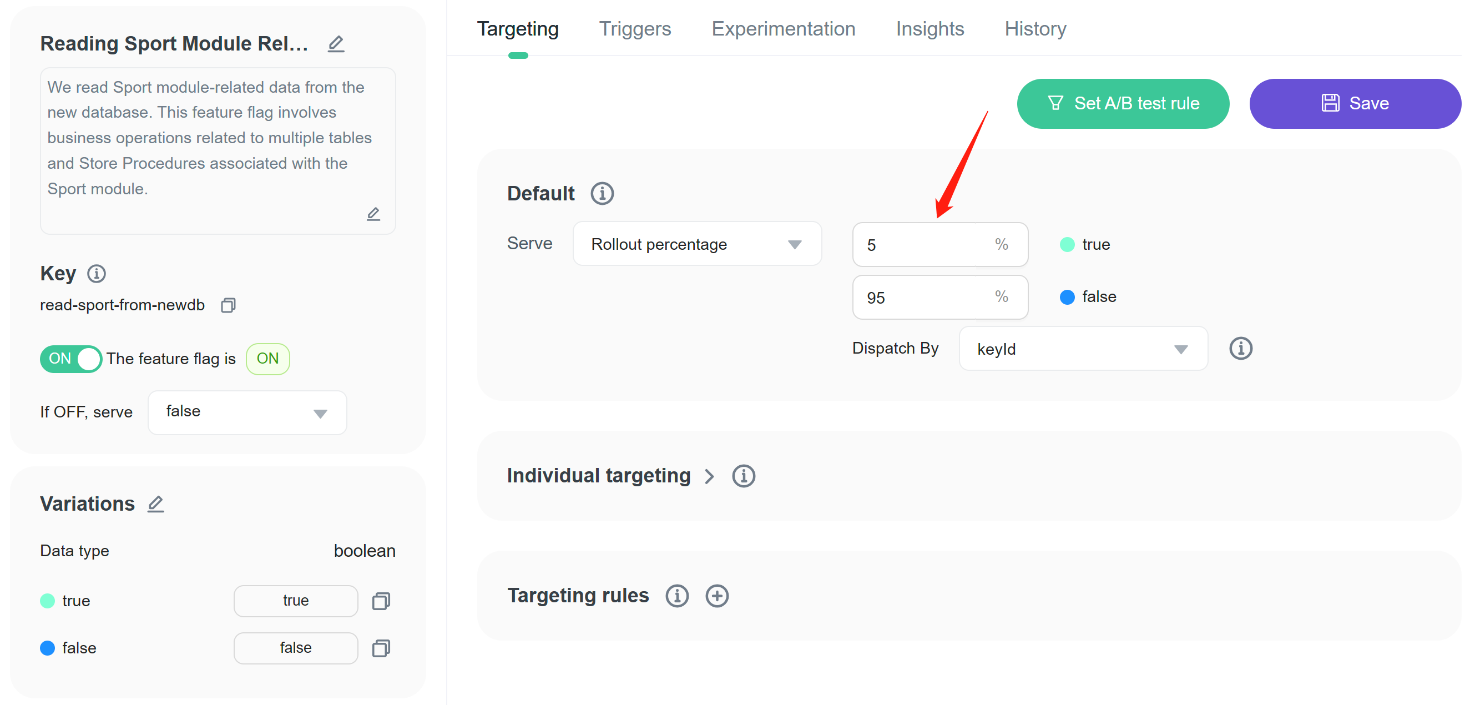Click the true percentage input field
Image resolution: width=1475 pixels, height=705 pixels.
tap(940, 245)
